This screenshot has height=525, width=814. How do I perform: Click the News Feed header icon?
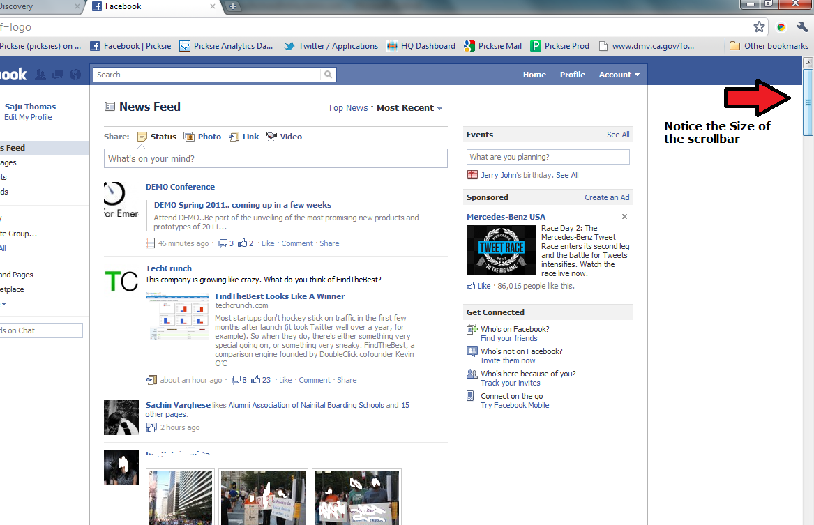click(110, 107)
